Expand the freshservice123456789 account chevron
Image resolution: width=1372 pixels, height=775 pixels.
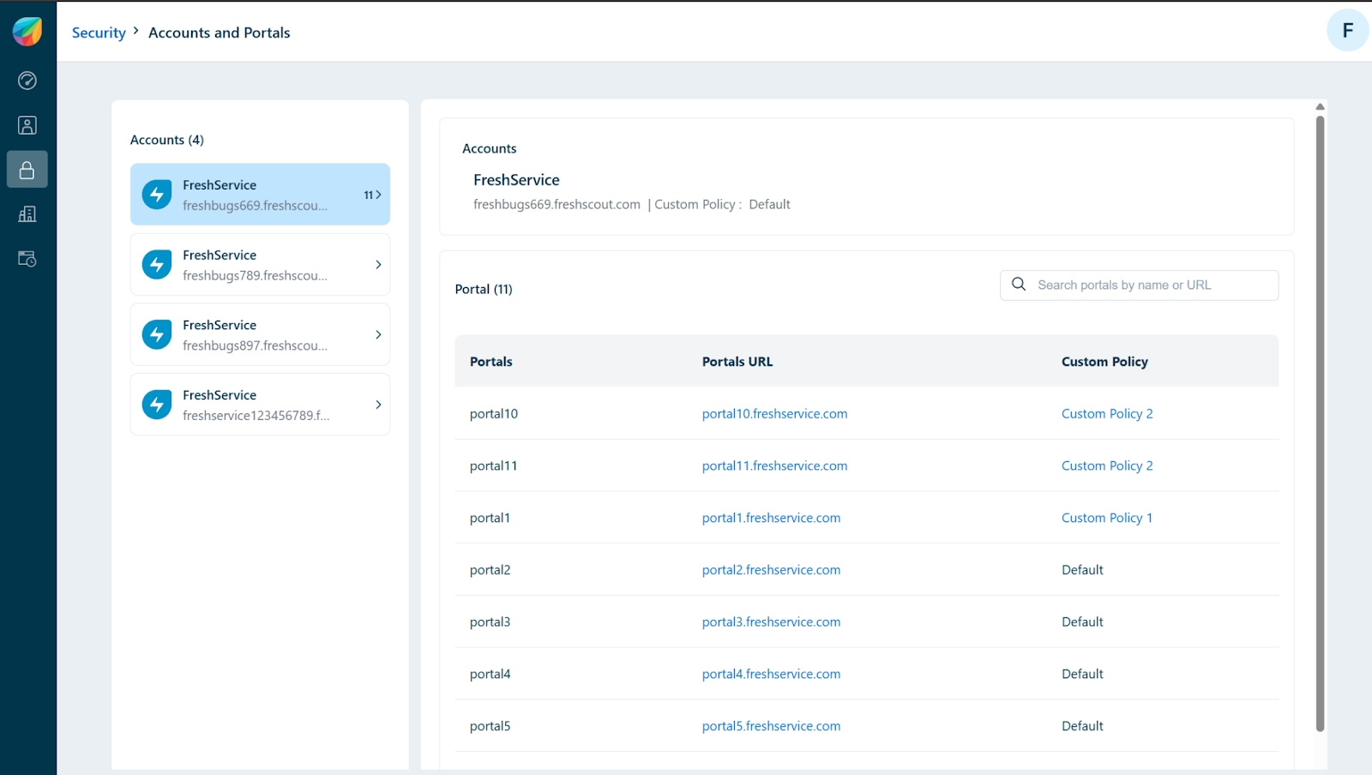pos(378,405)
